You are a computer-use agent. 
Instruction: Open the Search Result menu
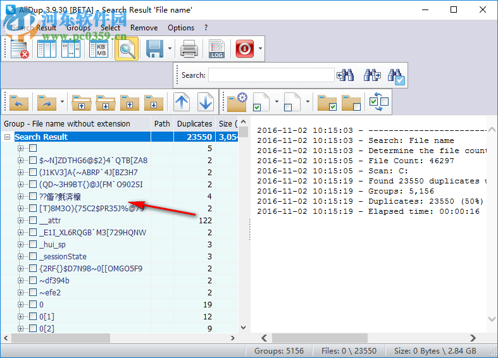coord(34,28)
